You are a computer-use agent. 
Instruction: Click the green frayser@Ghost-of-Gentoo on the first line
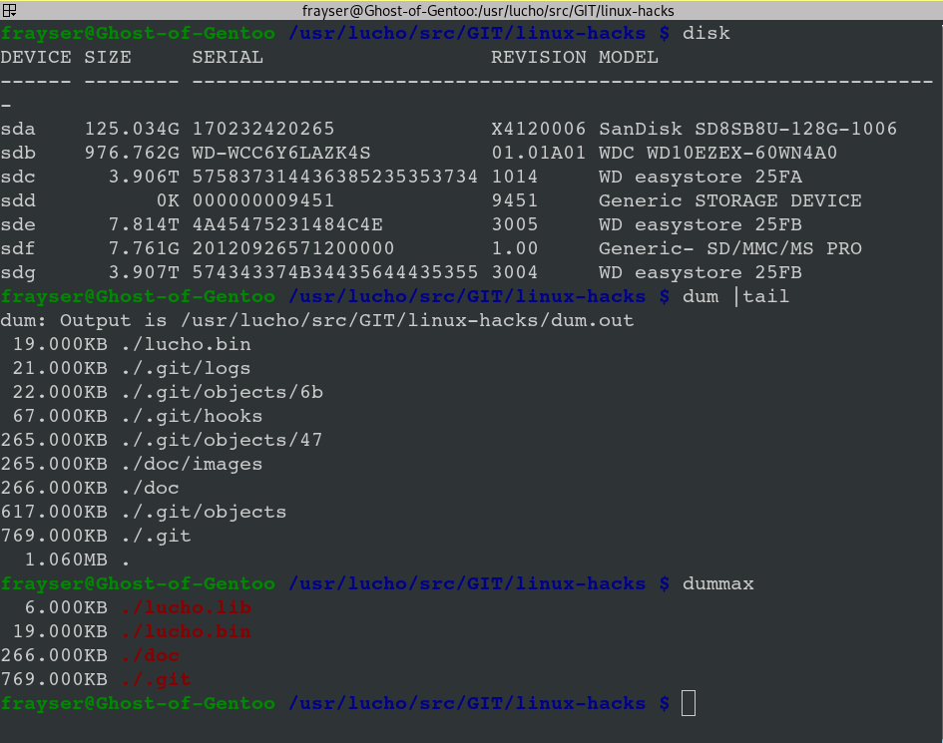click(x=138, y=33)
